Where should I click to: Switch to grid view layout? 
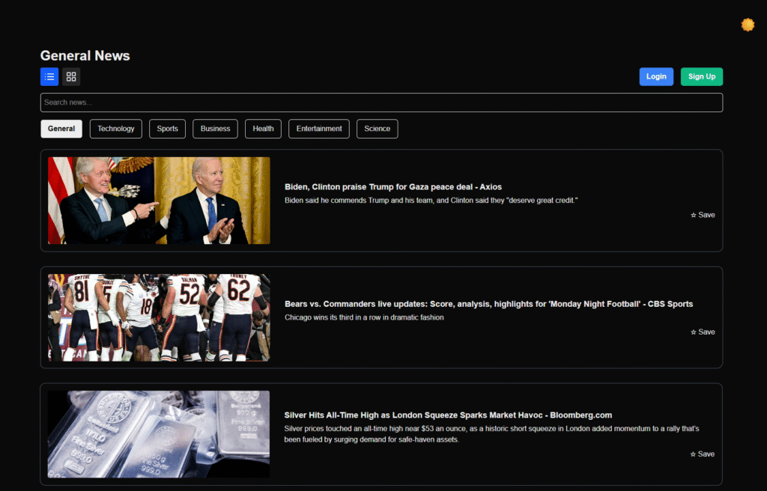click(71, 76)
